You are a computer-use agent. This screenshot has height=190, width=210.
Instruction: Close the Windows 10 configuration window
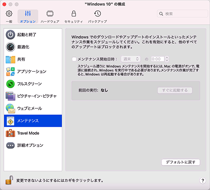(x=4, y=4)
